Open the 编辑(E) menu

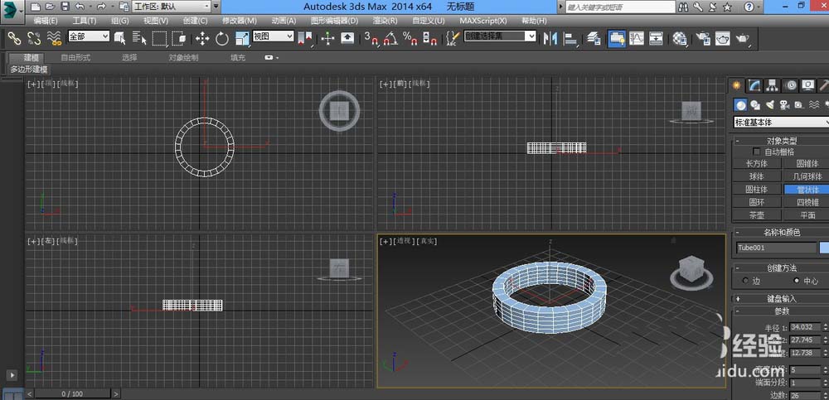point(46,21)
